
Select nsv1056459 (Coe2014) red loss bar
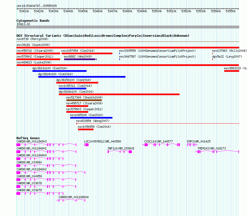86,129
